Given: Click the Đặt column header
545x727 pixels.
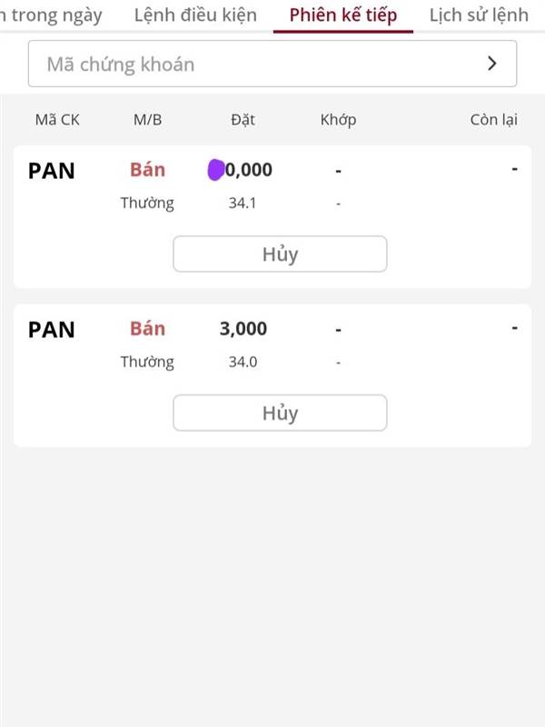Looking at the screenshot, I should pos(243,120).
